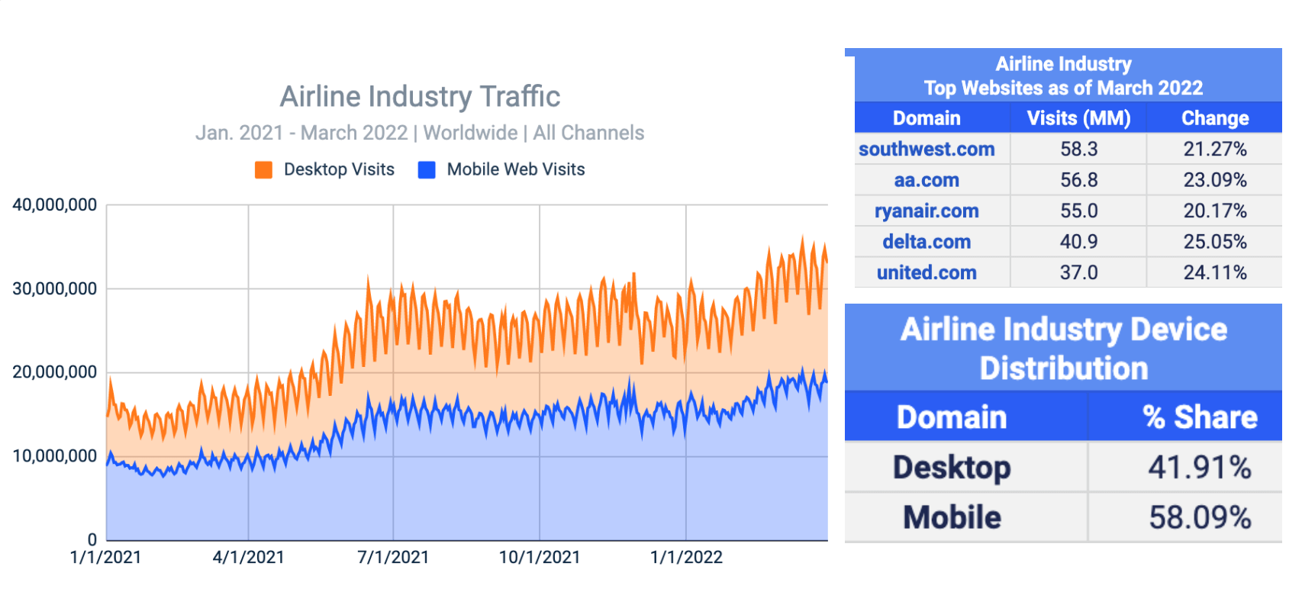Open the southwest.com domain link

927,149
